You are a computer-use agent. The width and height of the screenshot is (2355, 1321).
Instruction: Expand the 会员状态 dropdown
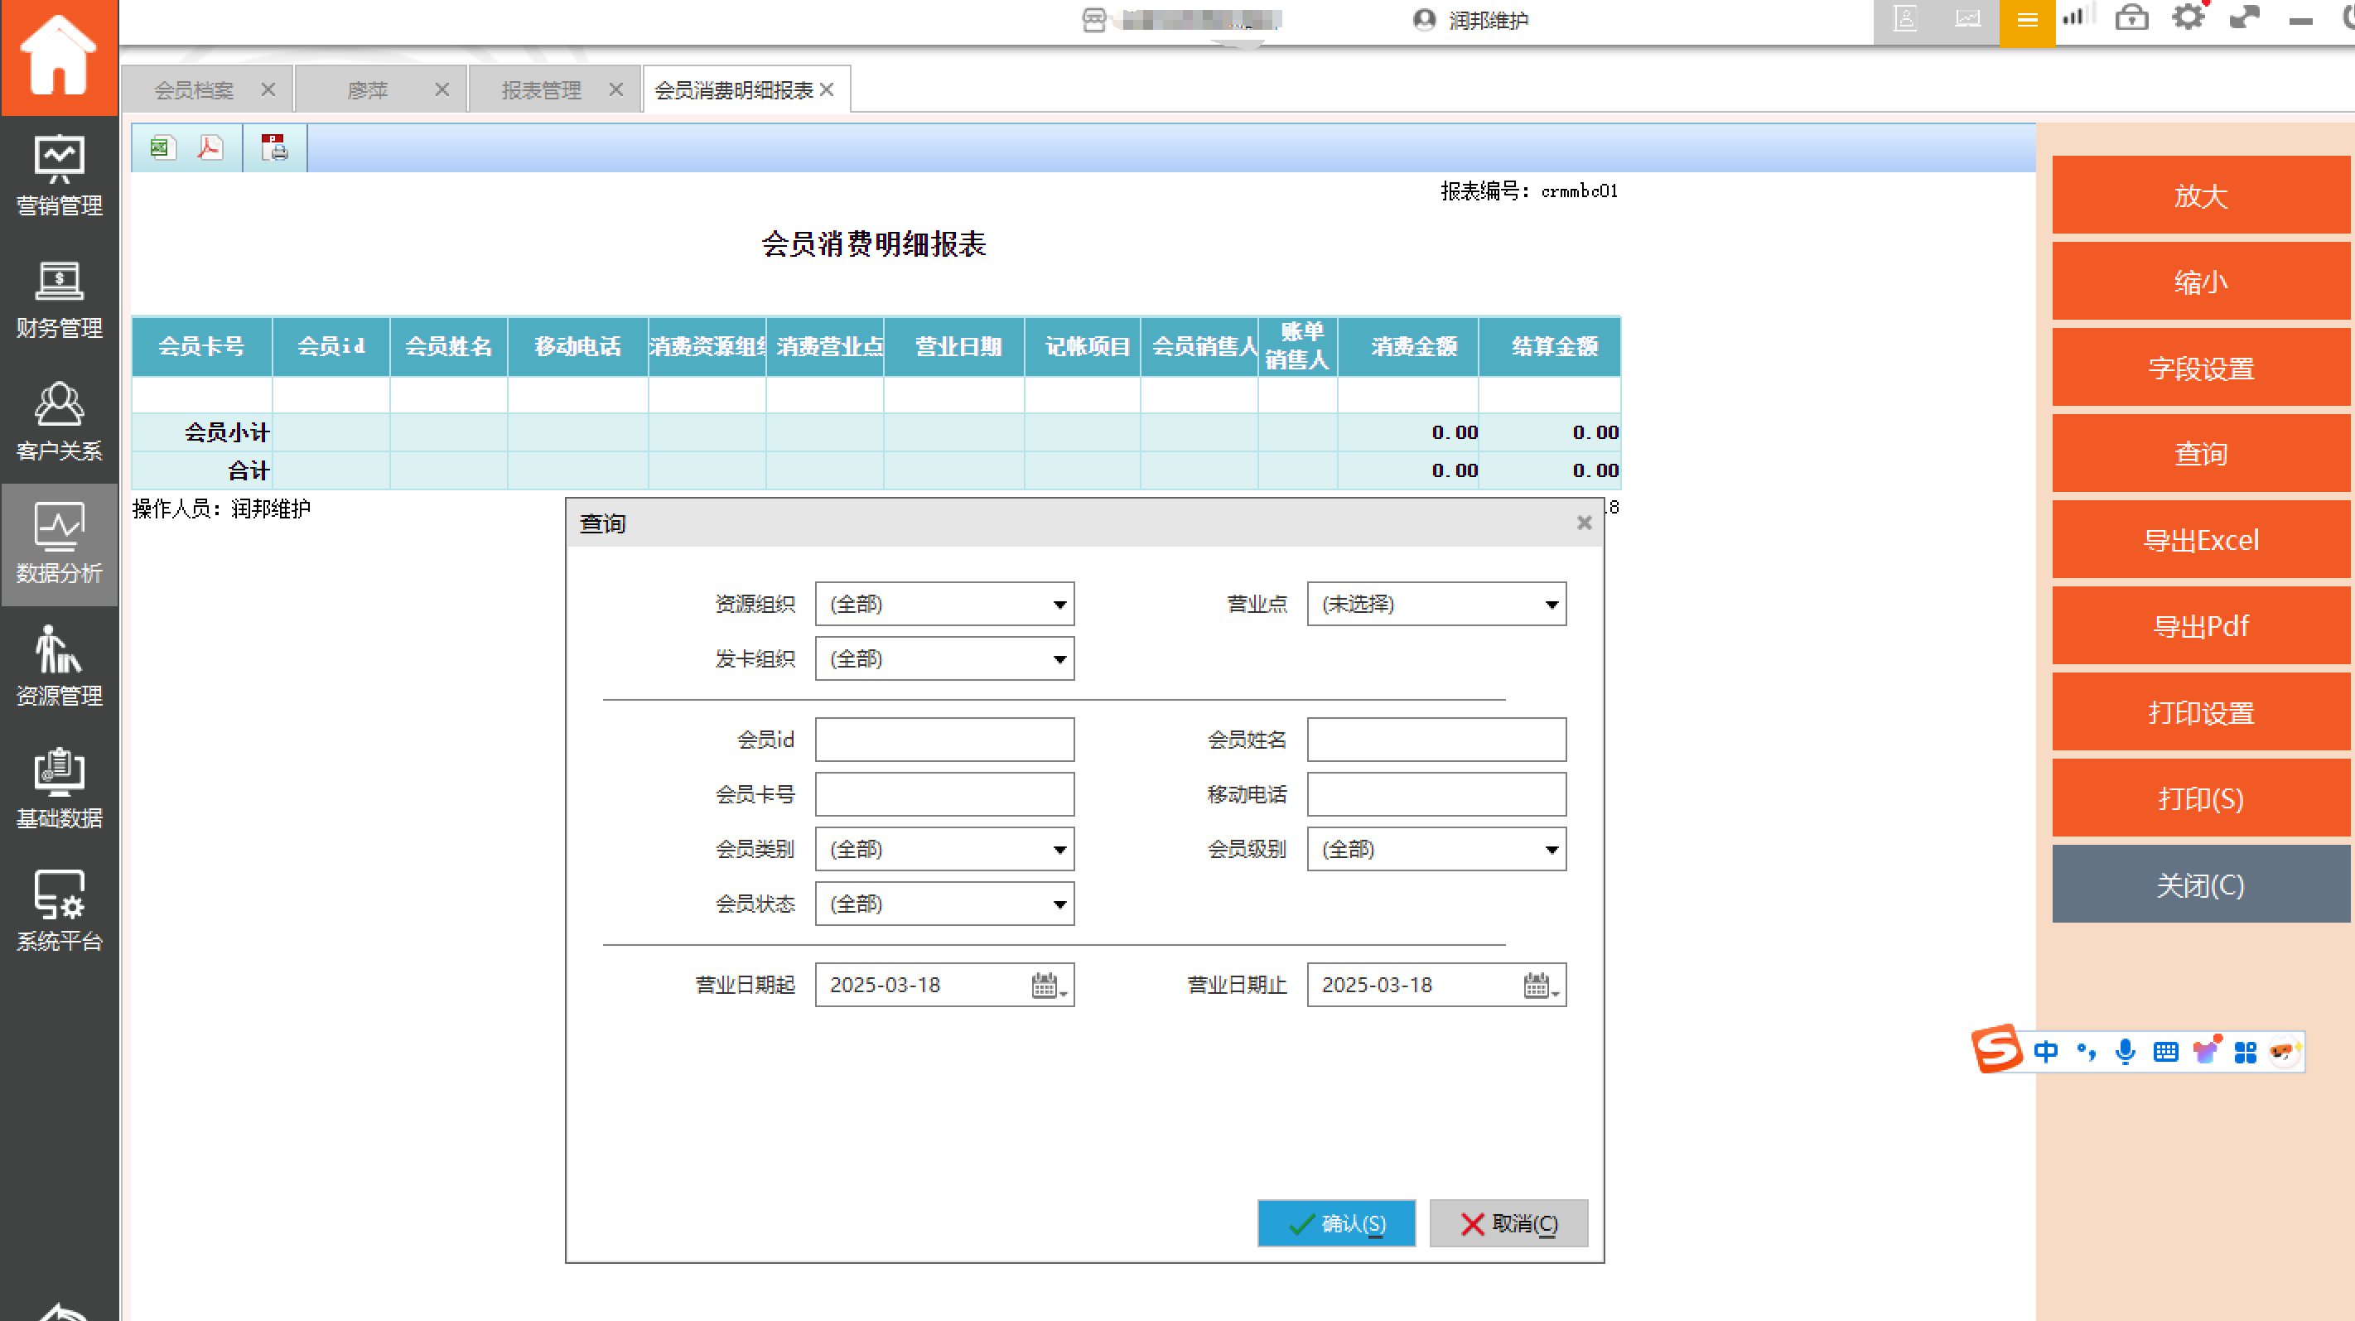point(1059,904)
